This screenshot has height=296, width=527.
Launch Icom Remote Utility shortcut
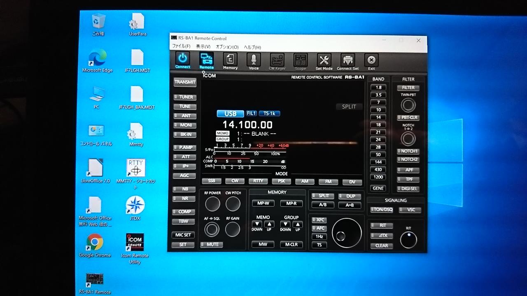[x=135, y=249]
